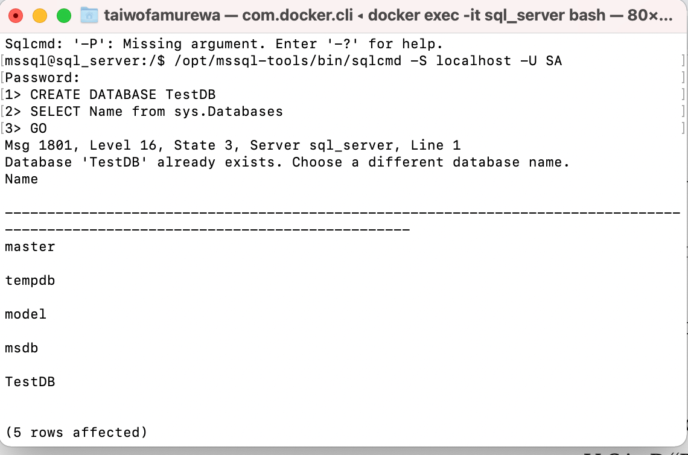
Task: Click the master database entry
Action: (29, 246)
